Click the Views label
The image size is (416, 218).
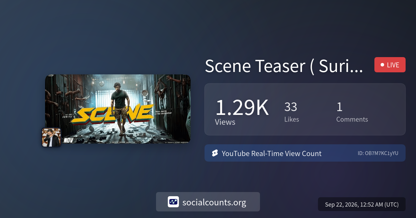click(225, 122)
